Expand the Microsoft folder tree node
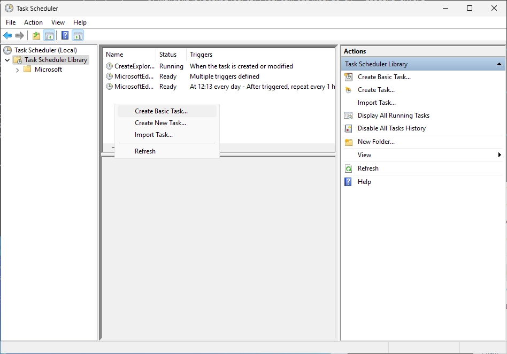The width and height of the screenshot is (507, 354). pos(18,70)
